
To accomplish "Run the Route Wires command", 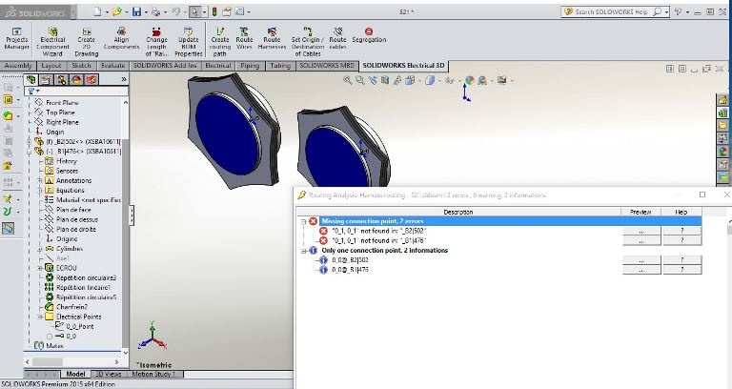I will [244, 38].
